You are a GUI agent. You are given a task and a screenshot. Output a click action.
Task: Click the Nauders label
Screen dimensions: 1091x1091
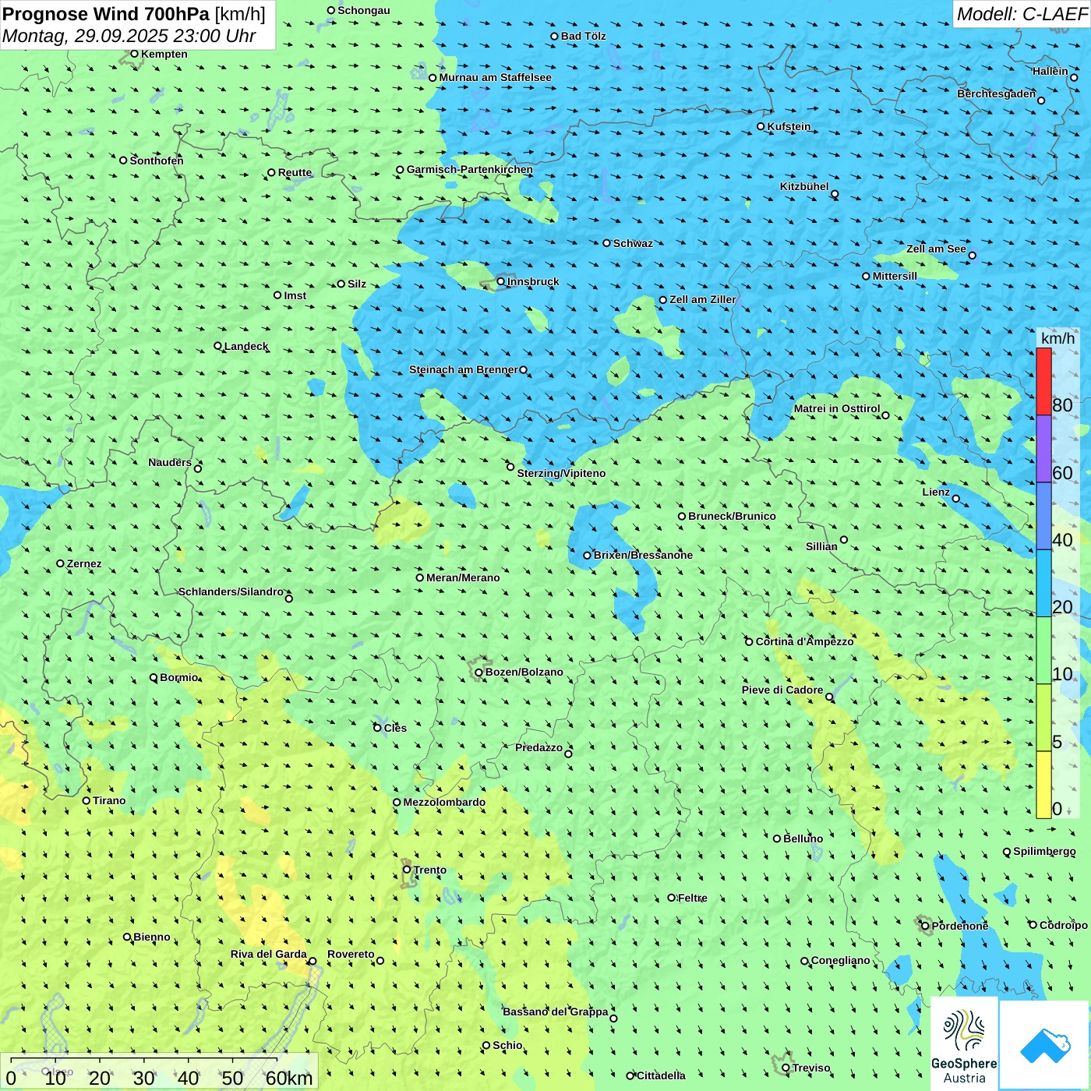pyautogui.click(x=170, y=462)
